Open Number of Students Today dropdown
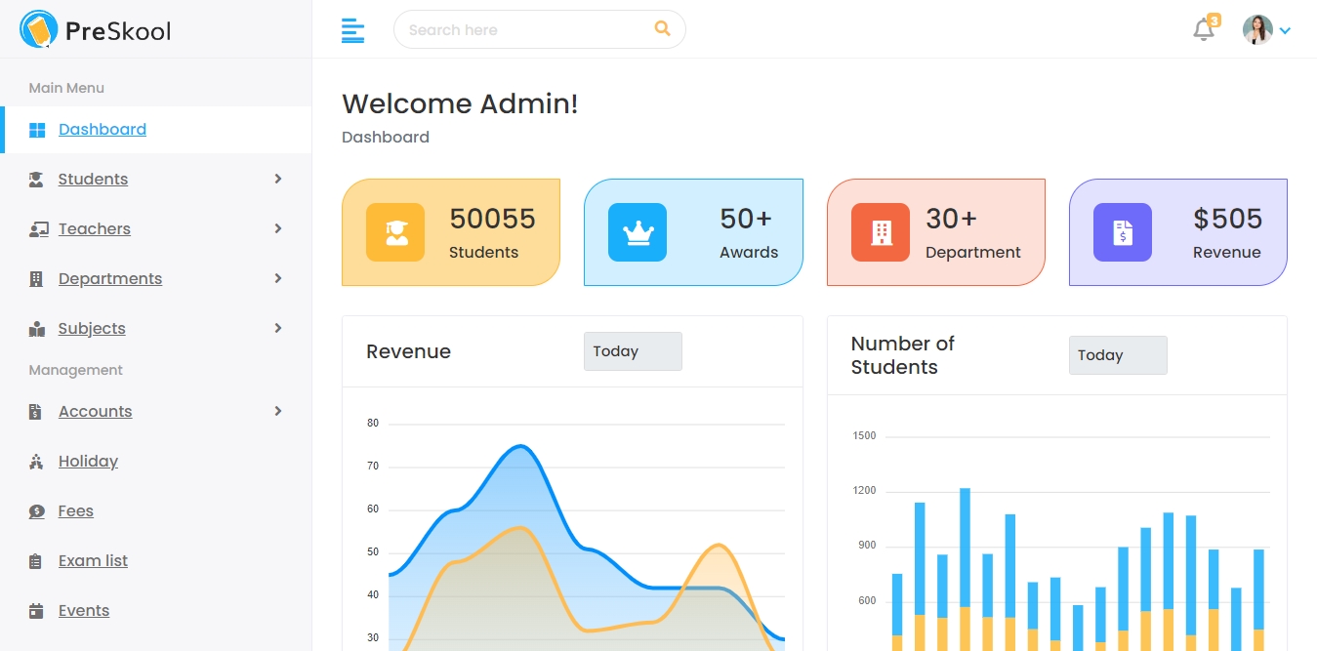Viewport: 1317px width, 651px height. coord(1118,355)
